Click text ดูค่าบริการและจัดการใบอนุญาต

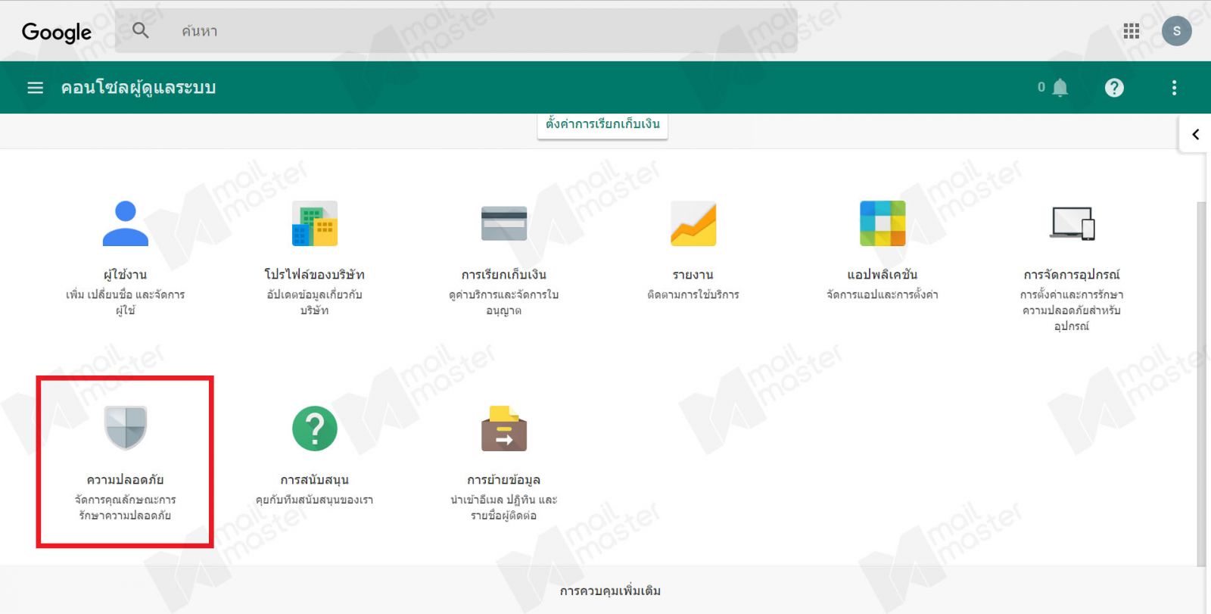point(504,302)
